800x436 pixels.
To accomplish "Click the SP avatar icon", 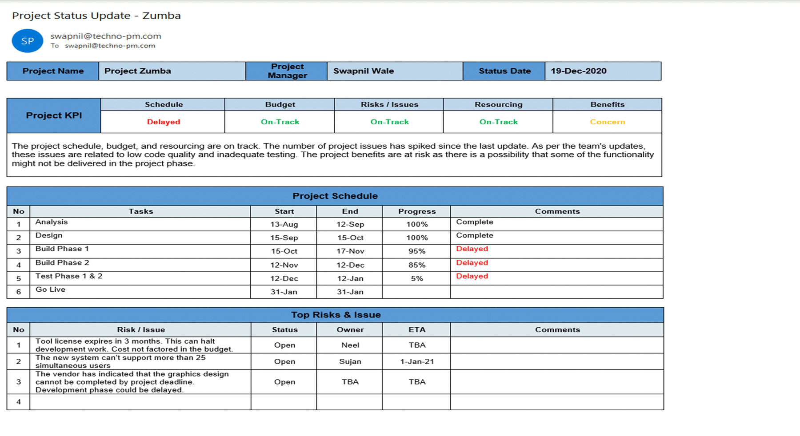I will [27, 41].
